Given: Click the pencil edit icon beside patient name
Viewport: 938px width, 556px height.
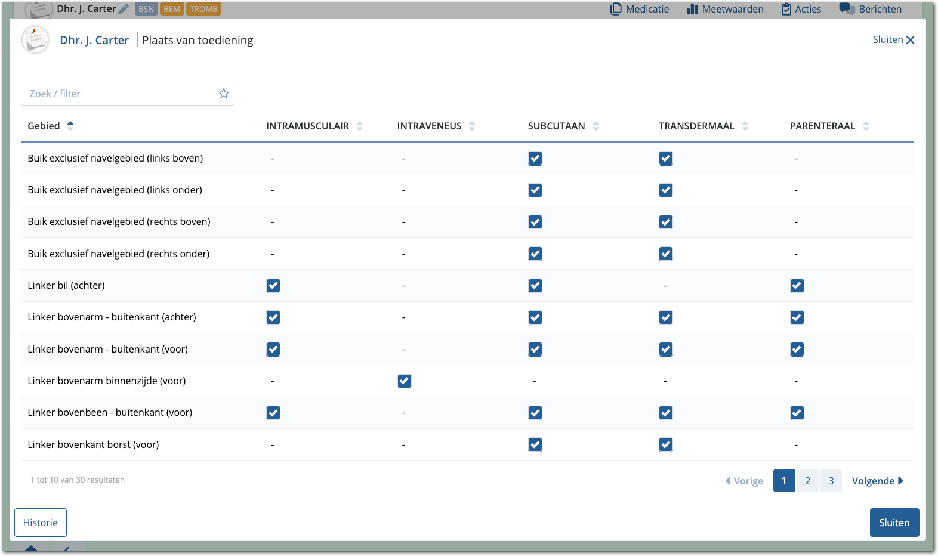Looking at the screenshot, I should 124,9.
